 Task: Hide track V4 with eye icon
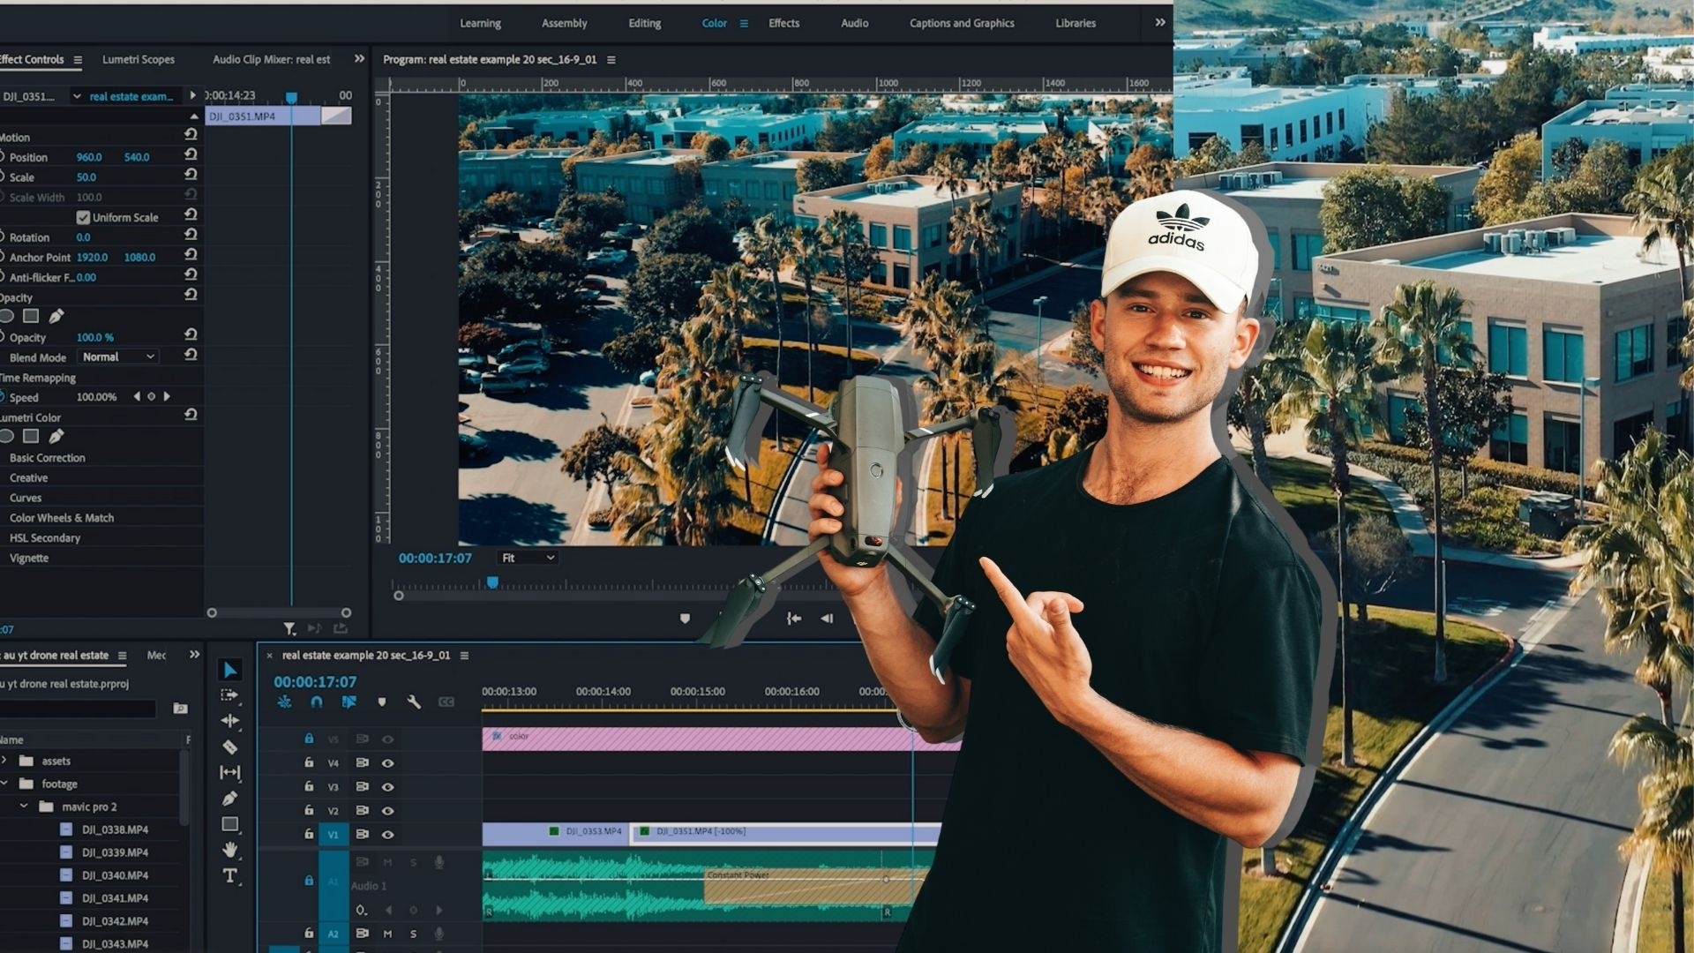pyautogui.click(x=387, y=763)
